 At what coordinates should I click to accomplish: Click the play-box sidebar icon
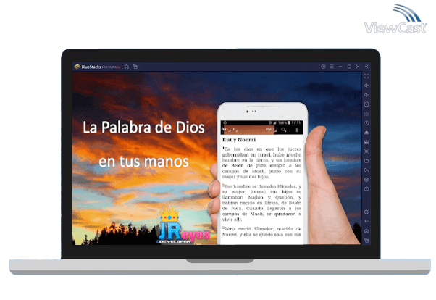pos(366,104)
